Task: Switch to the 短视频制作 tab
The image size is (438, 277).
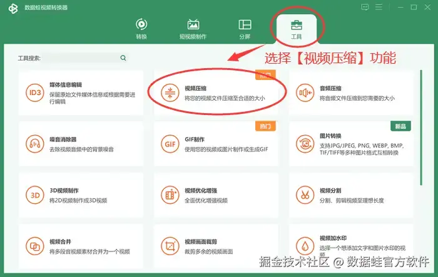Action: 193,29
